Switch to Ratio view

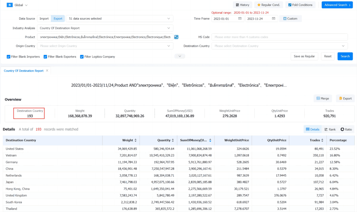346,129
